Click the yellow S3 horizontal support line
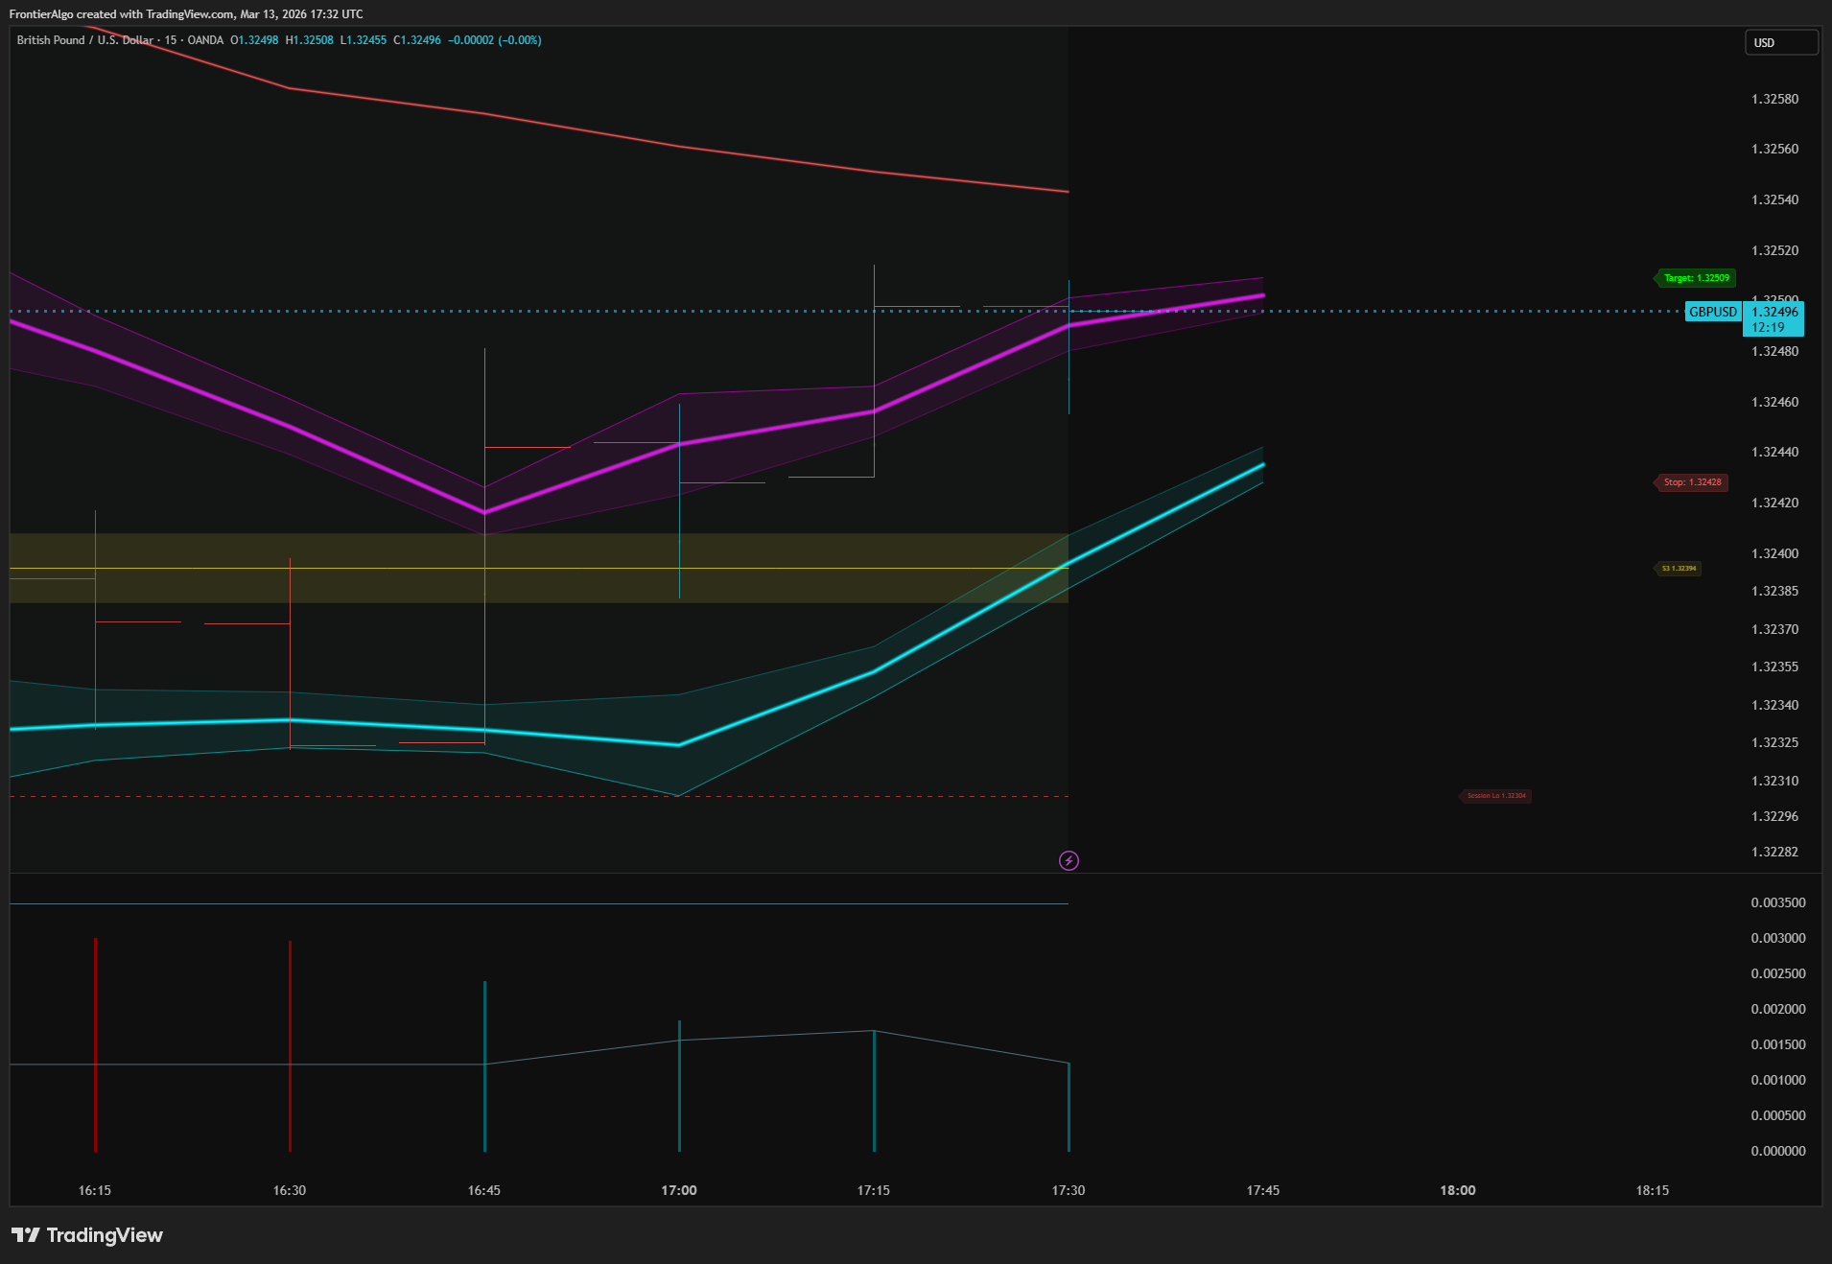Screen dimensions: 1832x1264 pyautogui.click(x=575, y=569)
